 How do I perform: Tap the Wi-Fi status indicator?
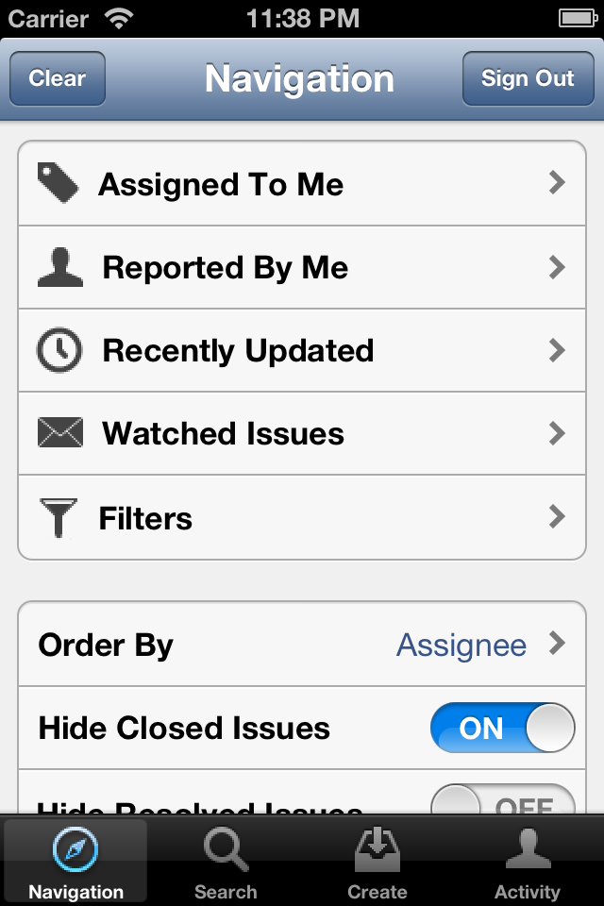coord(119,19)
